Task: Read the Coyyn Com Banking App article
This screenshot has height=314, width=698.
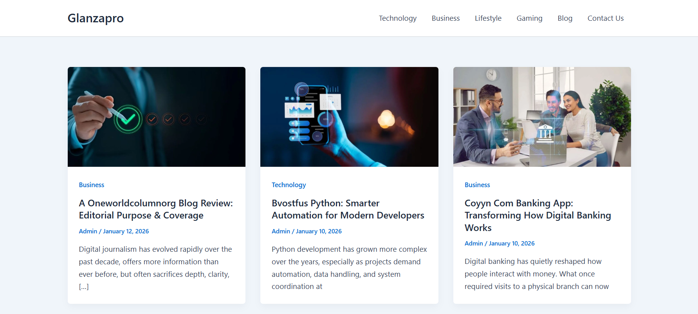Action: pos(537,215)
